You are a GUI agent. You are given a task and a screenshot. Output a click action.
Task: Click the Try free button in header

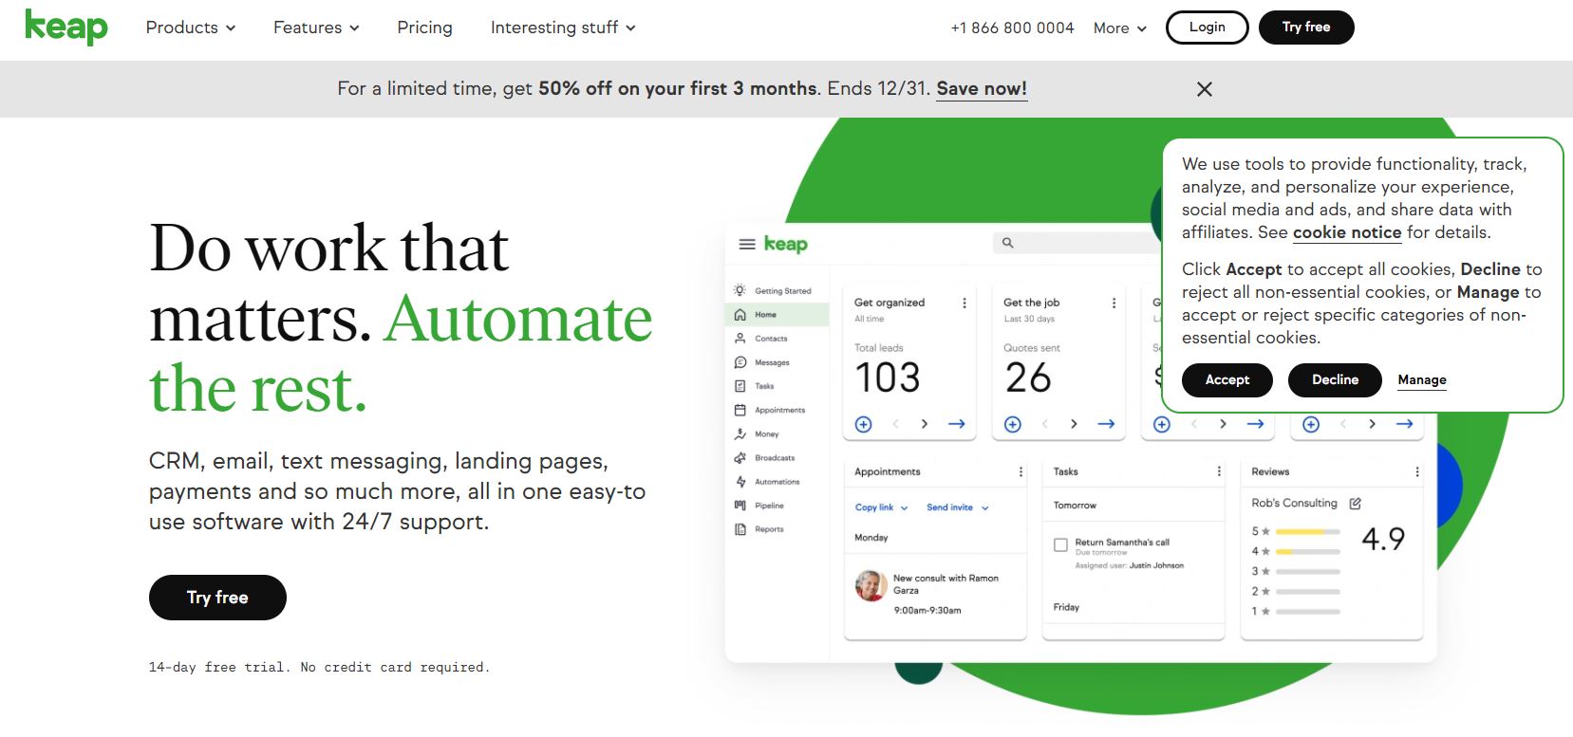1306,27
